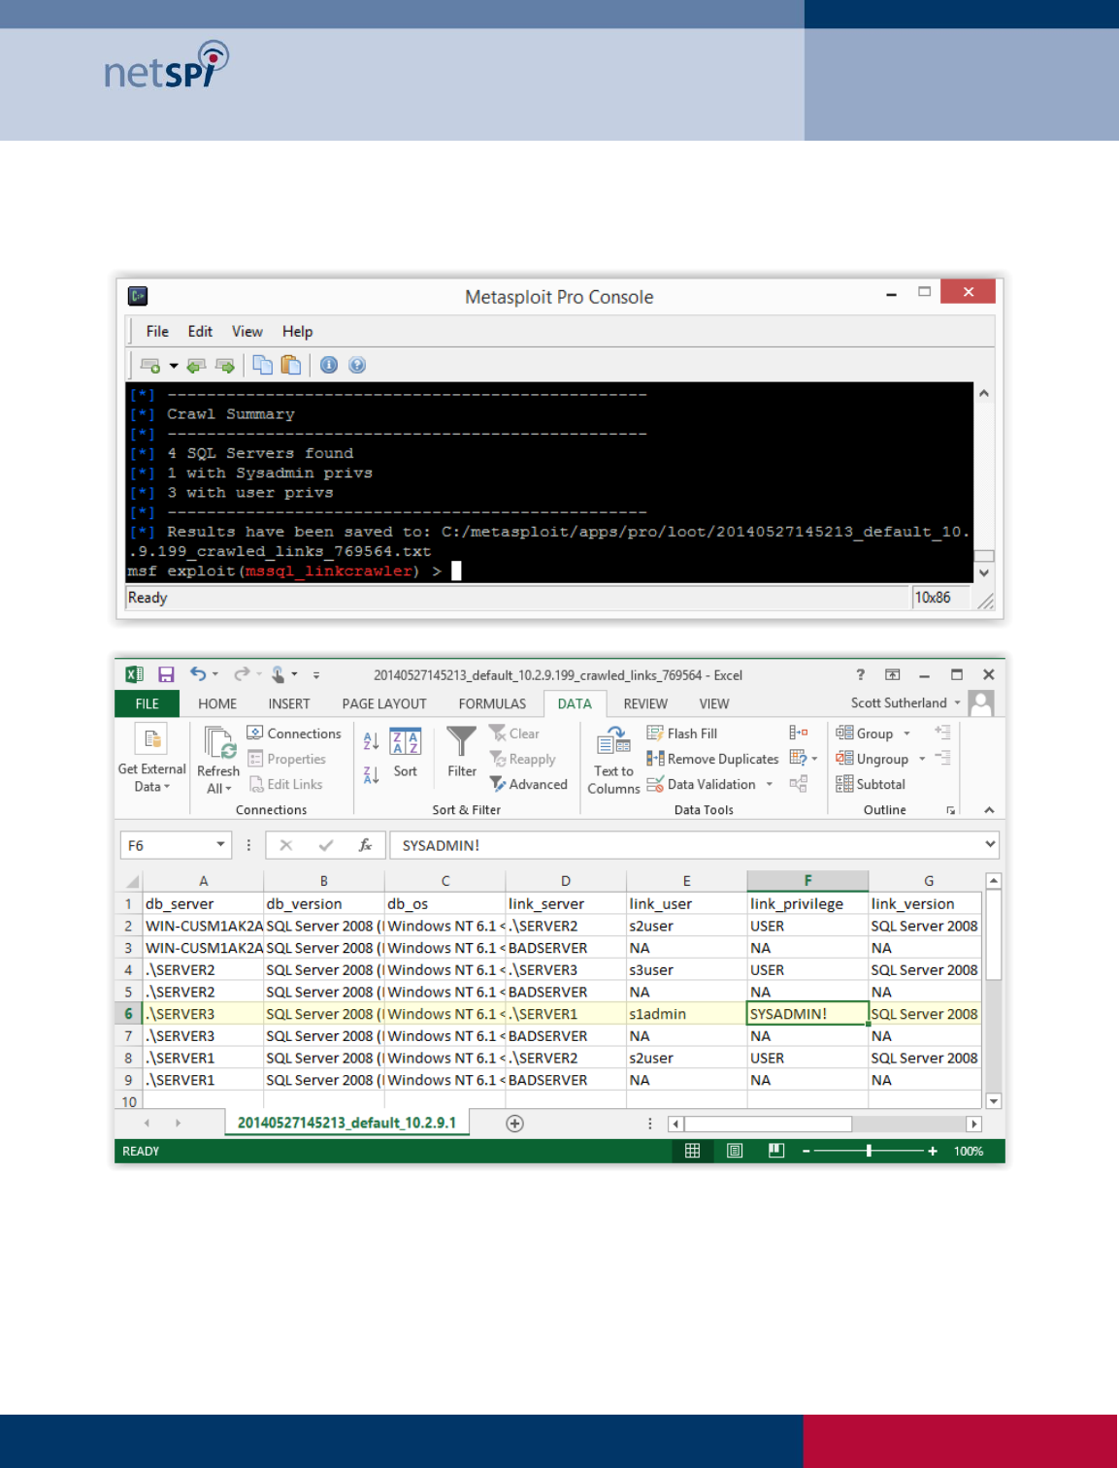Screen dimensions: 1119x1468
Task: Switch to the INSERT ribbon tab
Action: [x=289, y=703]
